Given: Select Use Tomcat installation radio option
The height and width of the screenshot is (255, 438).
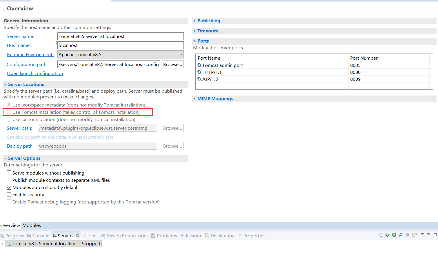Looking at the screenshot, I should pos(9,112).
